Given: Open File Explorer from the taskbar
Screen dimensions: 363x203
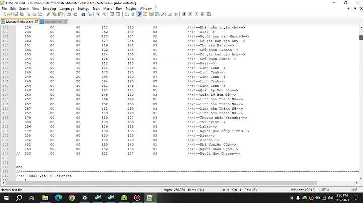Looking at the screenshot, I should point(45,198).
